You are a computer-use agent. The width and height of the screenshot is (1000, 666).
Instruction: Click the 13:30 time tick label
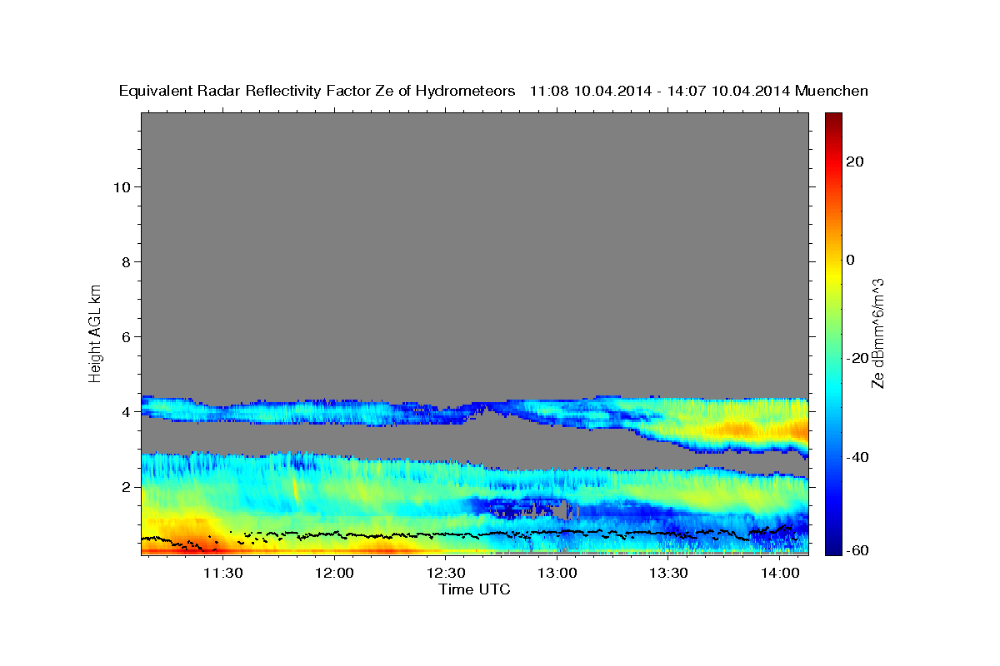pyautogui.click(x=668, y=574)
